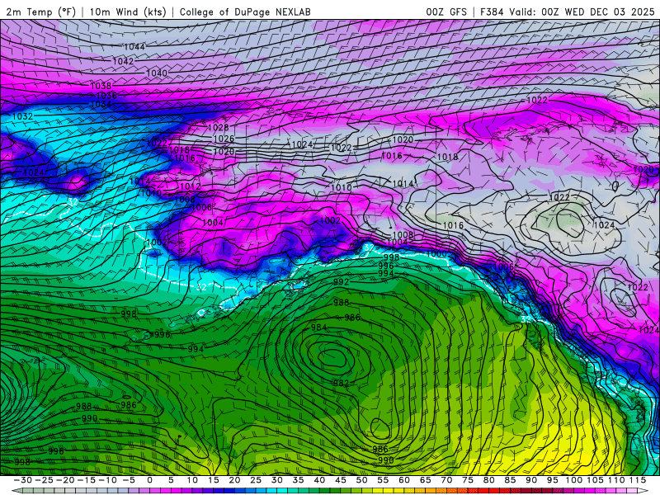This screenshot has height=495, width=660.
Task: Select the 75 tick on temperature color bar
Action: 467,480
